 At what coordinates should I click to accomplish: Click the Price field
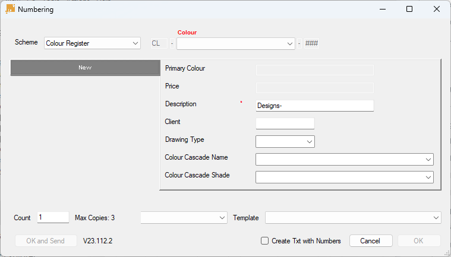click(315, 88)
